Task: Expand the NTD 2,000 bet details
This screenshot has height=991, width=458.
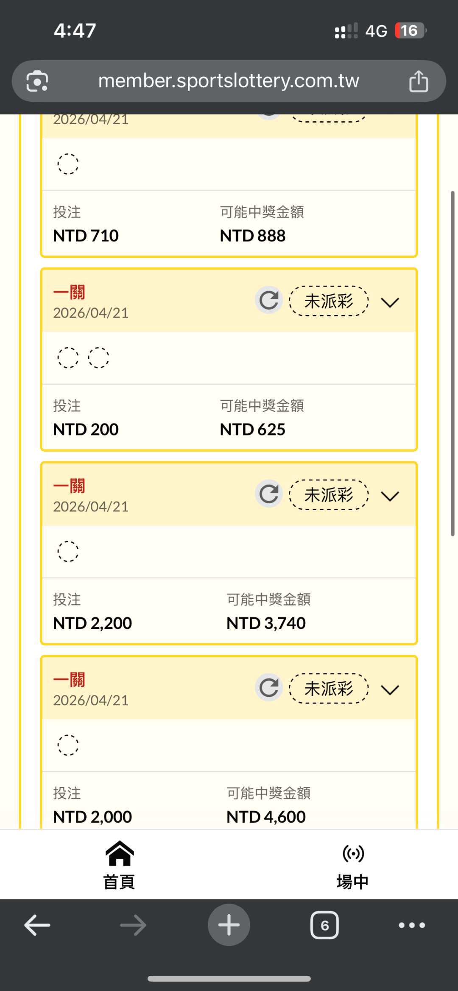Action: 390,690
